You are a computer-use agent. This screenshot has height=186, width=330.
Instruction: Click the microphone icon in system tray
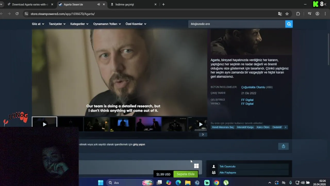pyautogui.click(x=291, y=183)
